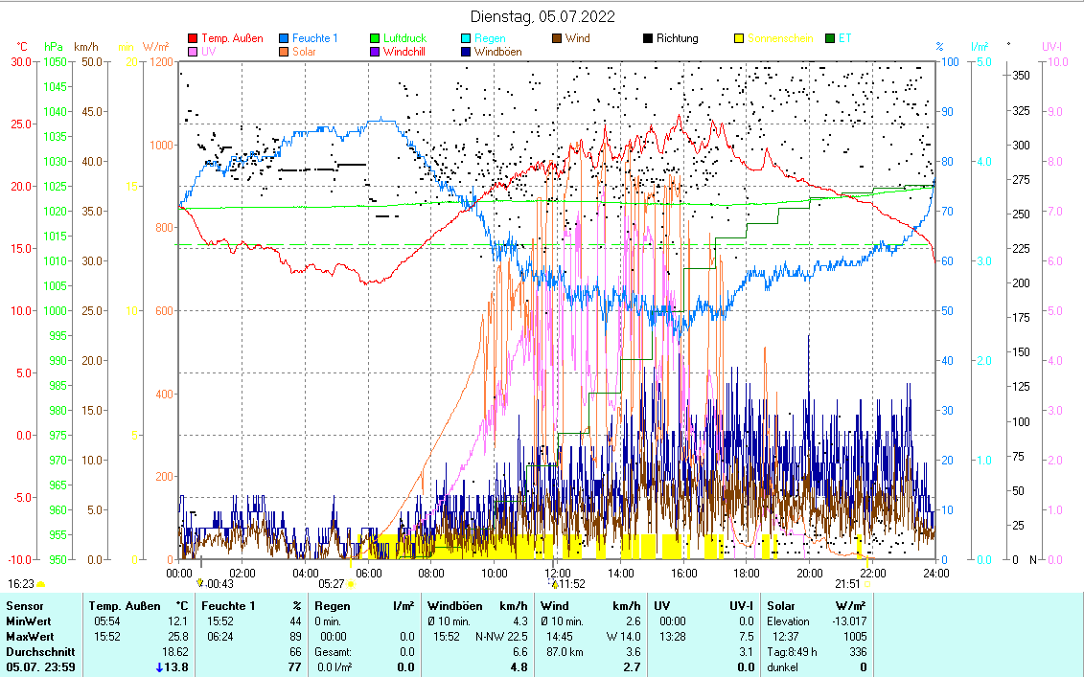Click the dark green ET legend square

coord(830,38)
